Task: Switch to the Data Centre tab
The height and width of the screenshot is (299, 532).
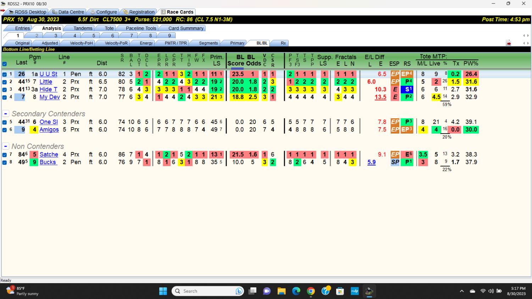Action: point(68,12)
